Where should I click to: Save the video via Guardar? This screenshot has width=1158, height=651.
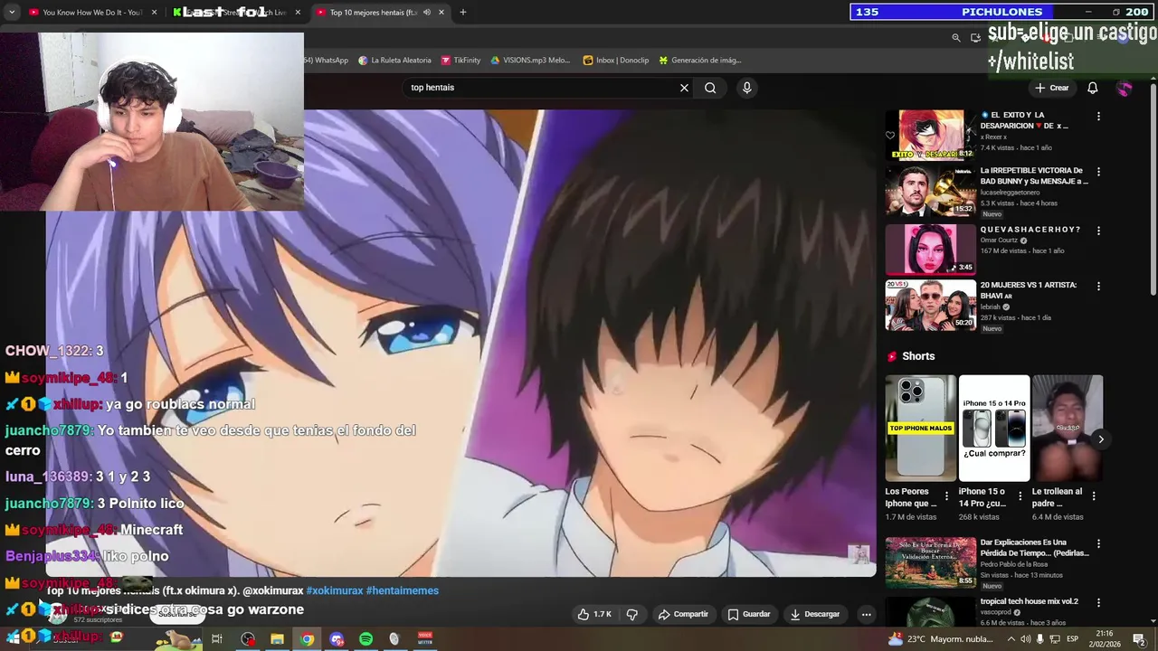coord(749,614)
